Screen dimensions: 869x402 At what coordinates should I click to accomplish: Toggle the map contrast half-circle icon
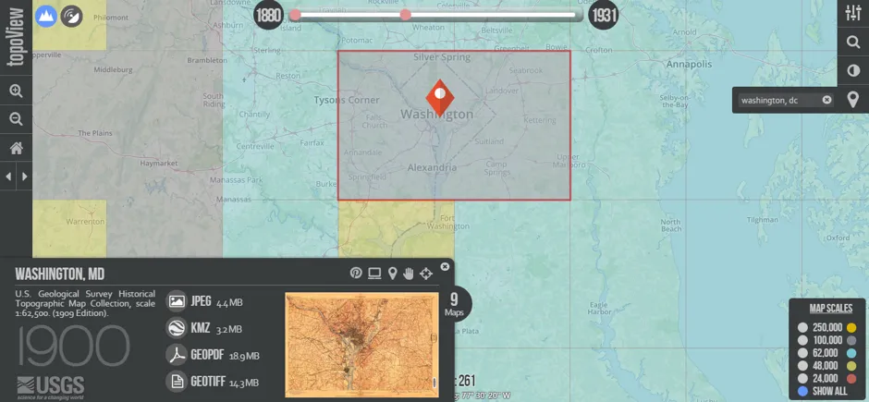[x=853, y=71]
